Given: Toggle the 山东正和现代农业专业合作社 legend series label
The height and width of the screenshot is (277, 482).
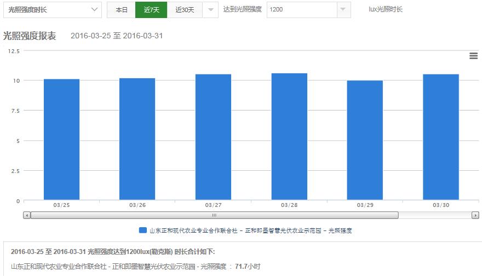Looking at the screenshot, I should (250, 230).
